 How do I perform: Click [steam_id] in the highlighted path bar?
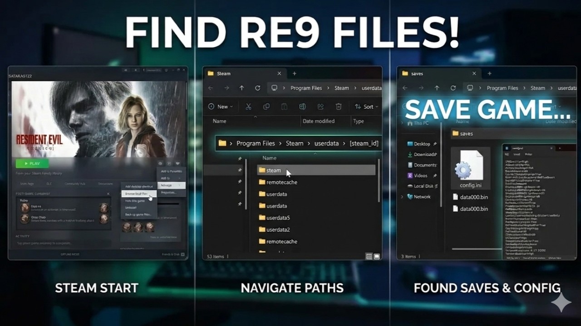364,143
